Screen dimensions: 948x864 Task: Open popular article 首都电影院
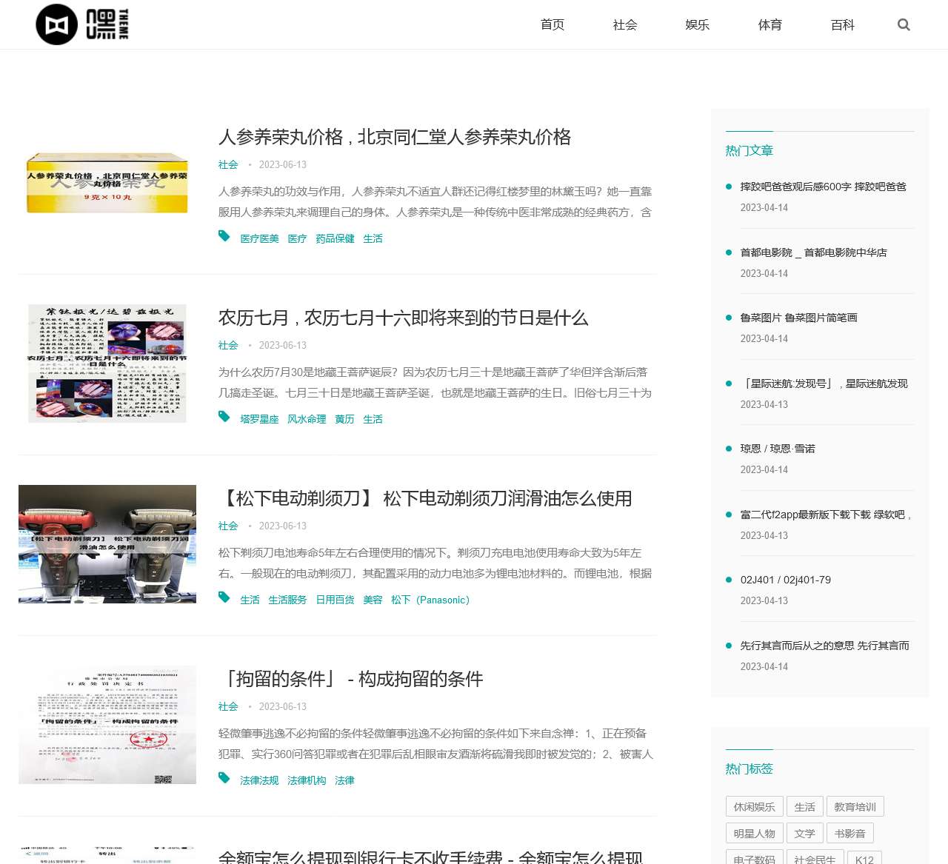pyautogui.click(x=813, y=252)
